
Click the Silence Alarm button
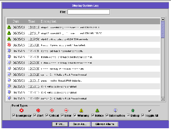click(x=105, y=124)
